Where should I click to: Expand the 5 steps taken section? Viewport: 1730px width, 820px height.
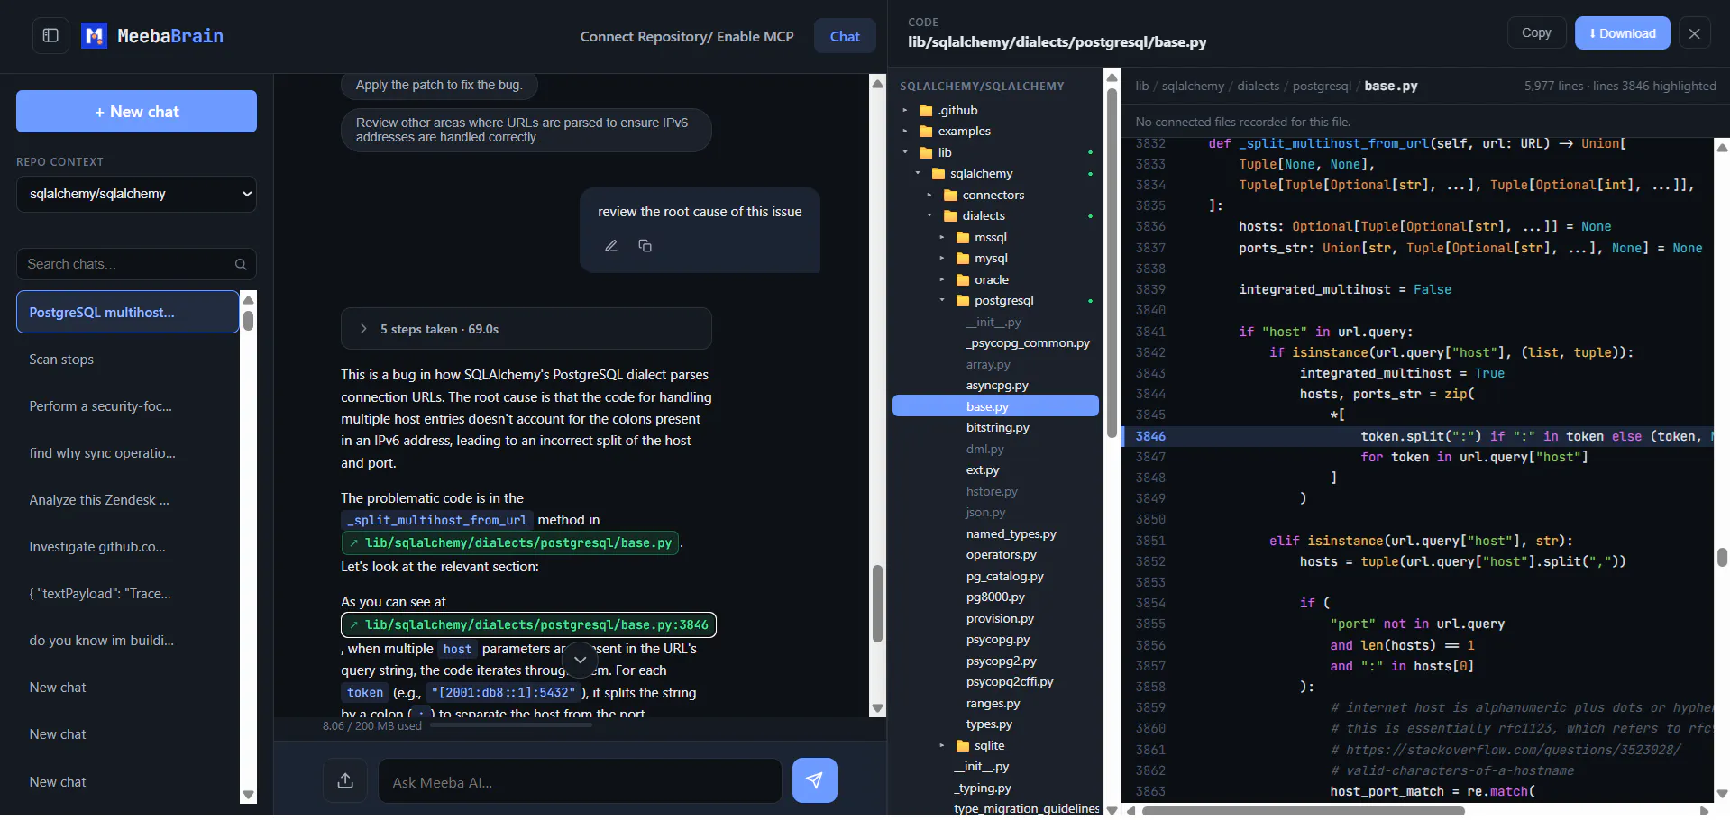(526, 329)
